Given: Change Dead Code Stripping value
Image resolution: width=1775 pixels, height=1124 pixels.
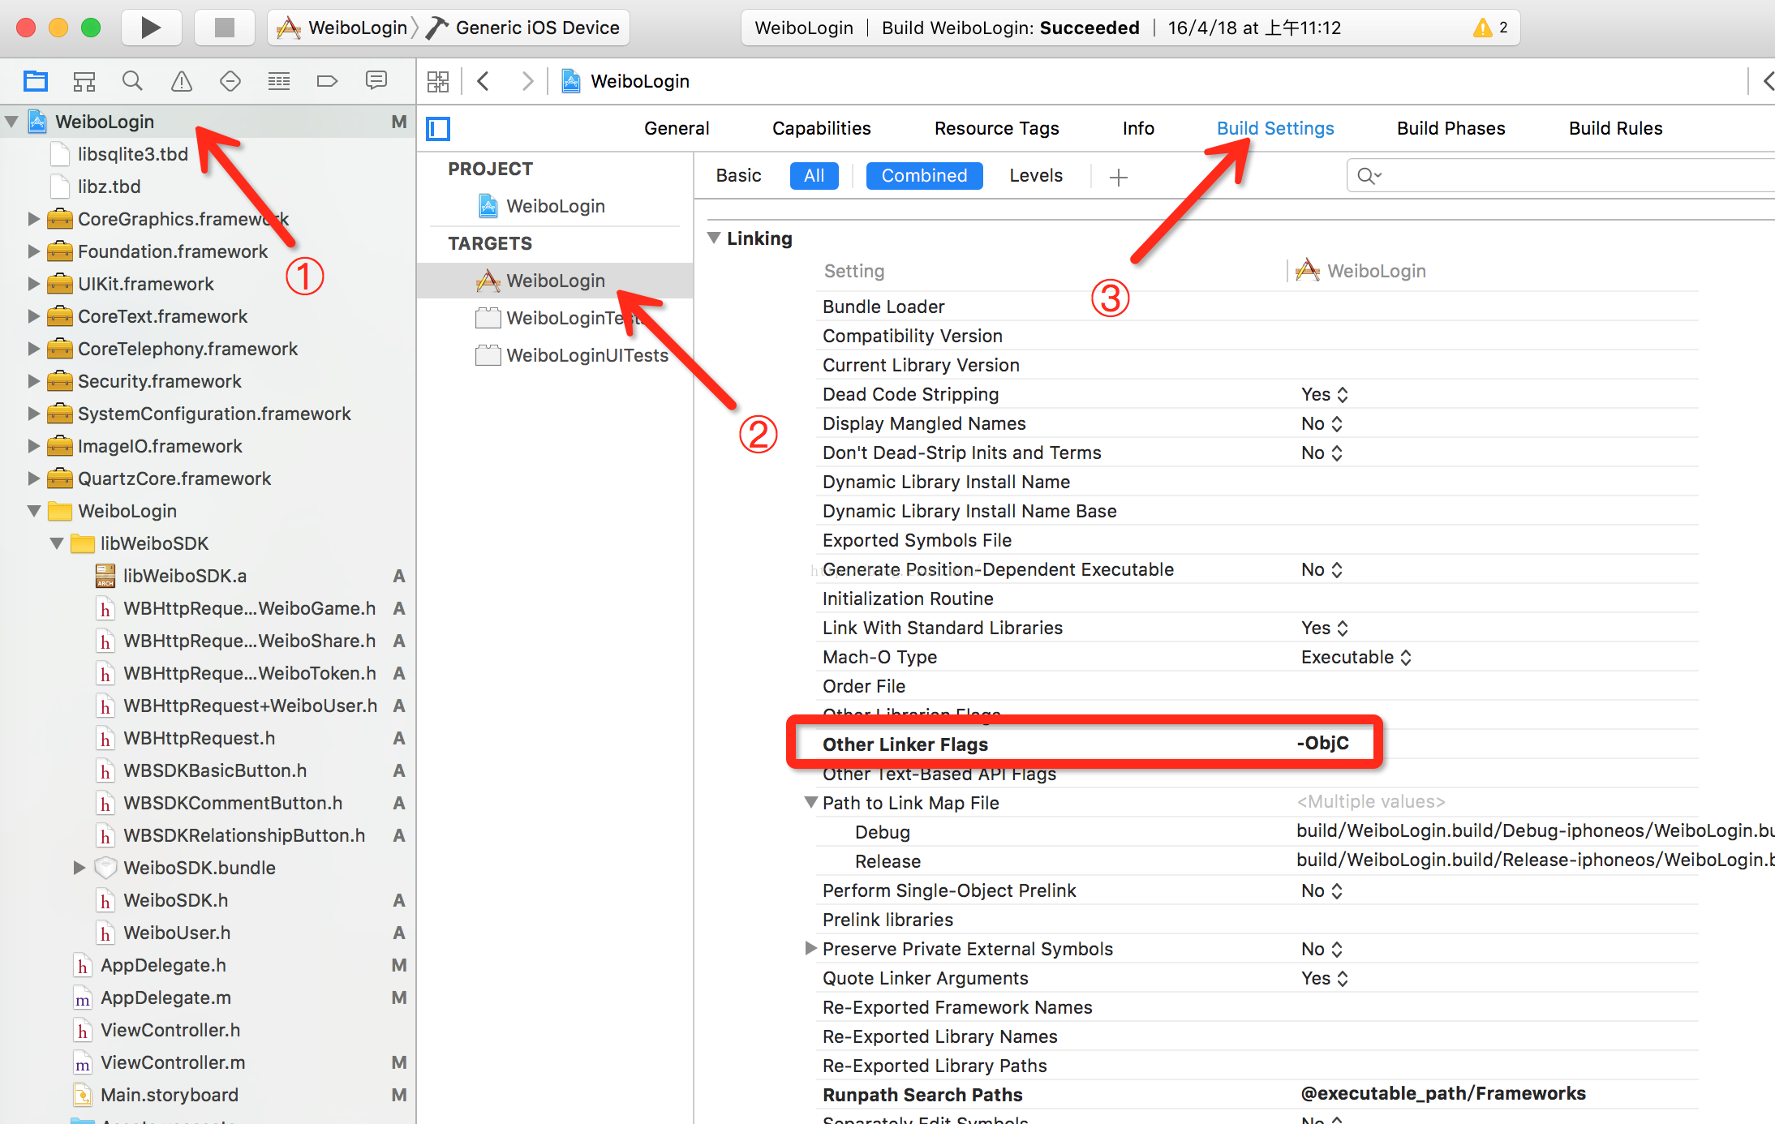Looking at the screenshot, I should [1325, 394].
